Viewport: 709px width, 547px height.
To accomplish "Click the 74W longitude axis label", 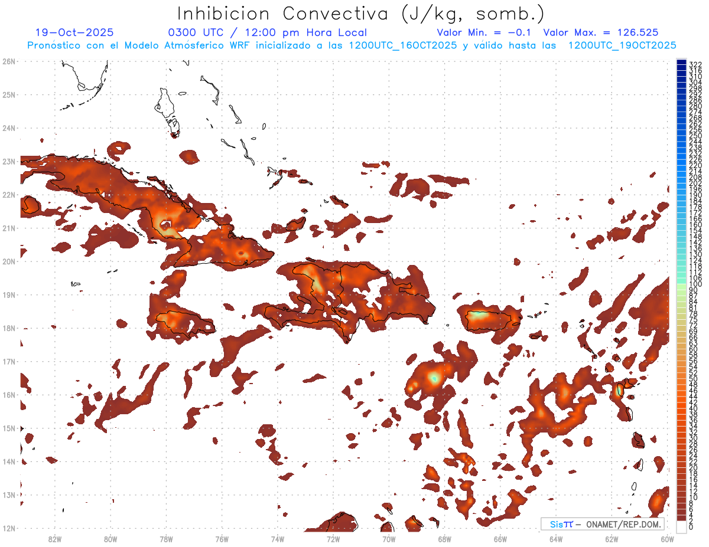I will [278, 538].
